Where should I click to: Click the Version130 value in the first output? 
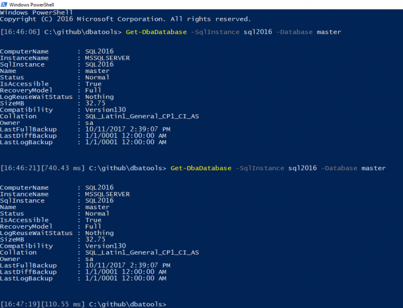pos(105,110)
